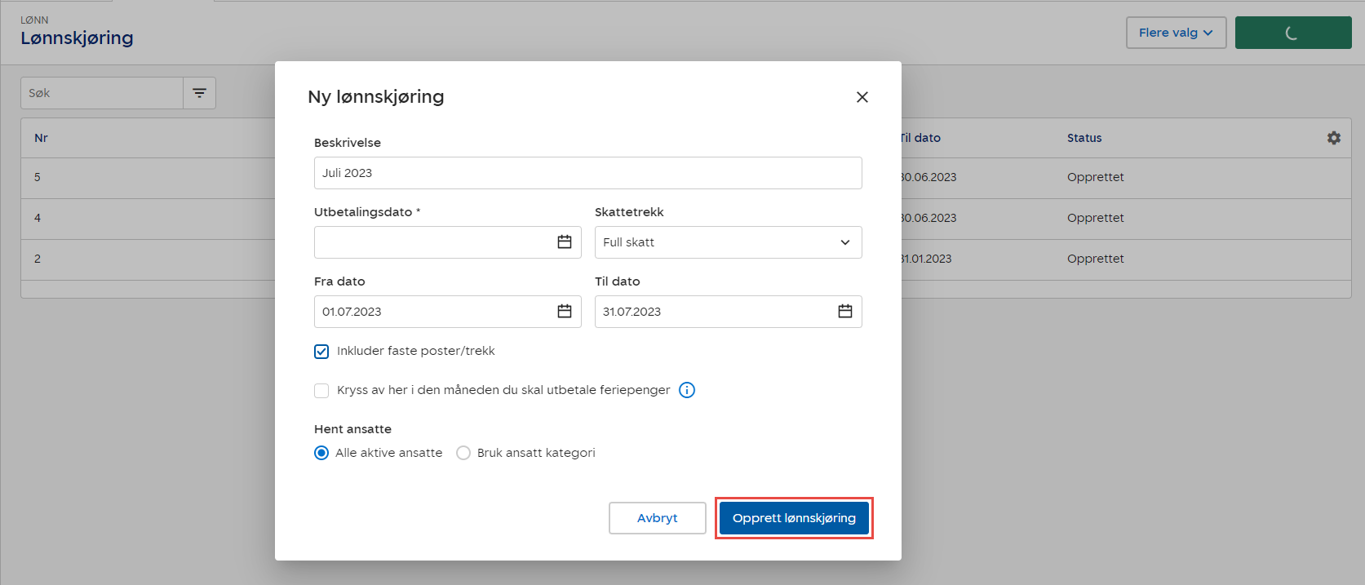Close the Ny lønnskjøring dialog
The image size is (1365, 585).
point(862,97)
